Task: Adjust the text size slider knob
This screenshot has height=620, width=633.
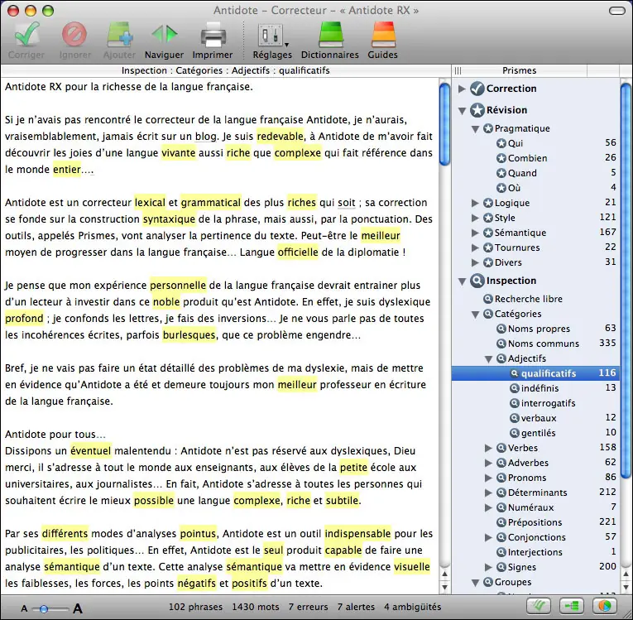Action: pyautogui.click(x=44, y=608)
